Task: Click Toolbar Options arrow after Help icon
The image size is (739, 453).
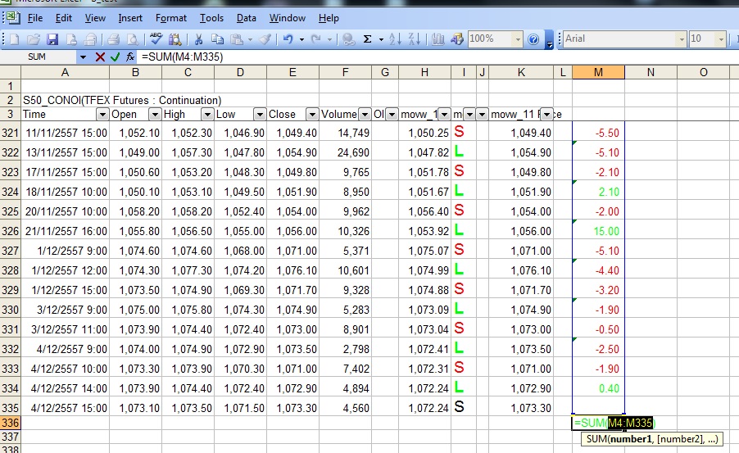Action: [x=549, y=39]
